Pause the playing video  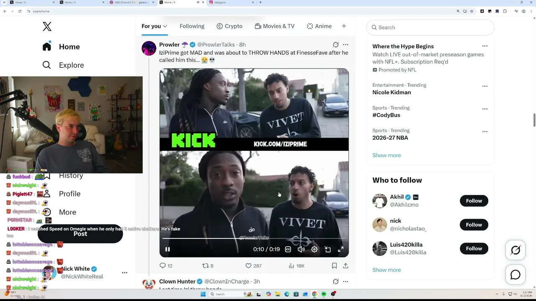click(x=167, y=249)
